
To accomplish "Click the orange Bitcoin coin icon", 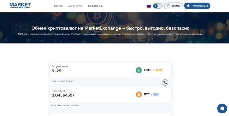I will click(x=139, y=94).
